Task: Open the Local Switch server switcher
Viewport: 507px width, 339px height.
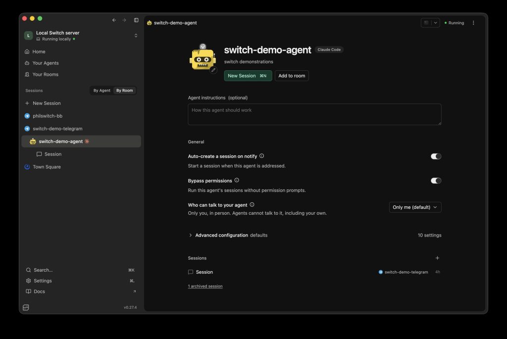Action: (81, 36)
